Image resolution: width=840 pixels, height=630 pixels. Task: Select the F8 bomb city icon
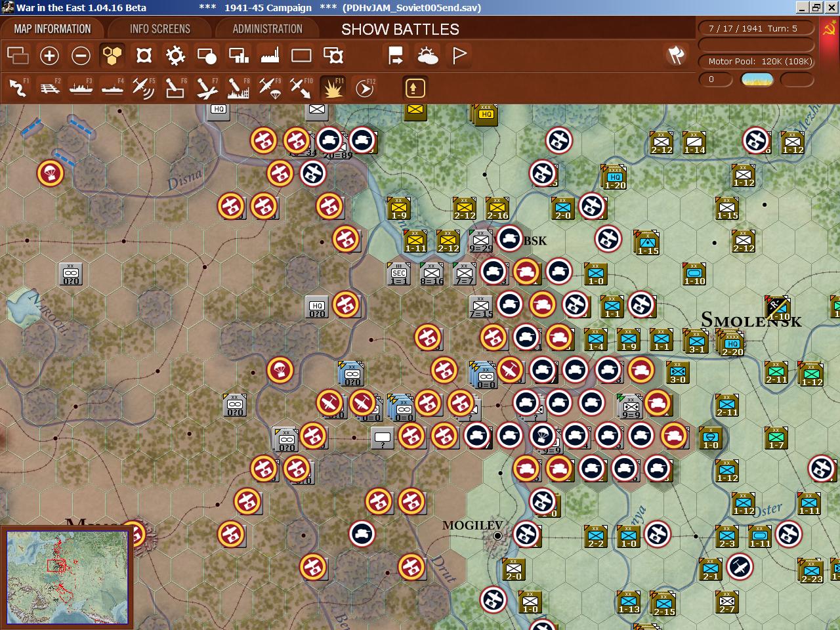[x=238, y=88]
